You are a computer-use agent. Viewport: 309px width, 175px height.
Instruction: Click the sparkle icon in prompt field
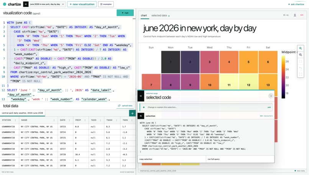point(144,107)
